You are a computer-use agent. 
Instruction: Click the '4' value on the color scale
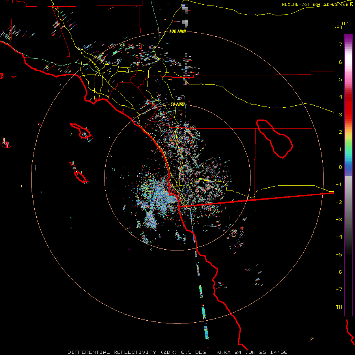(340, 97)
